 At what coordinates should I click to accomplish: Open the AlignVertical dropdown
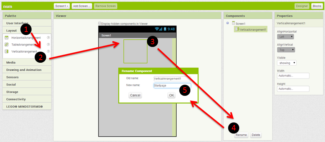(x=286, y=50)
